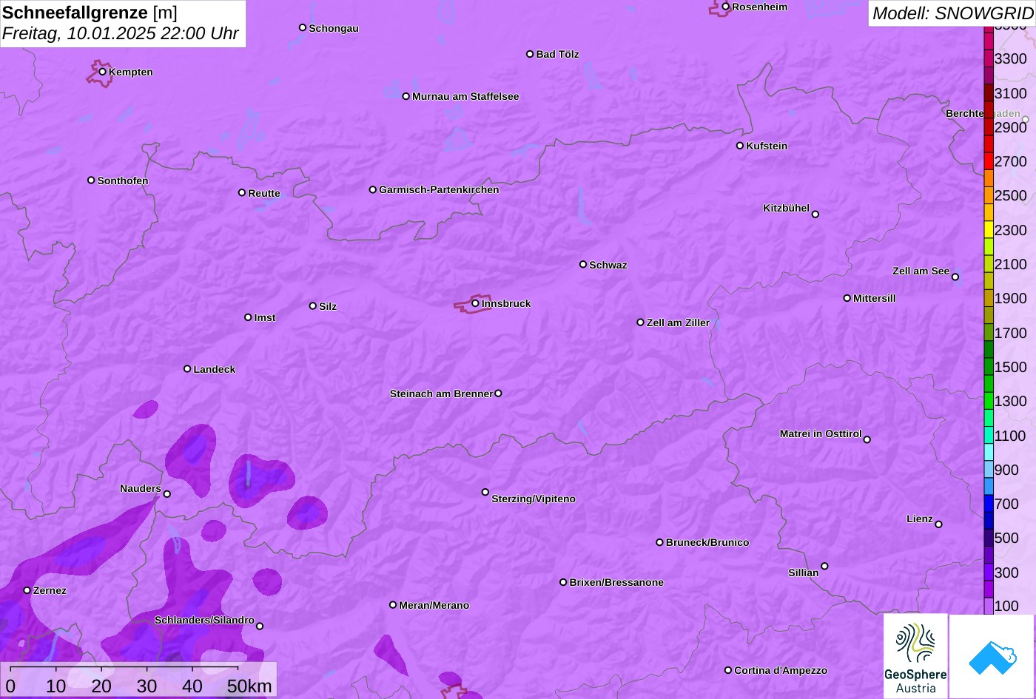Select the 20 mark on the scale bar
Screen dimensions: 1036x699
tap(101, 686)
